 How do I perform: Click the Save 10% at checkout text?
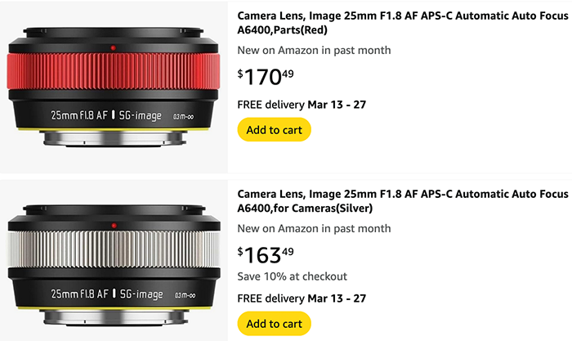click(x=292, y=276)
